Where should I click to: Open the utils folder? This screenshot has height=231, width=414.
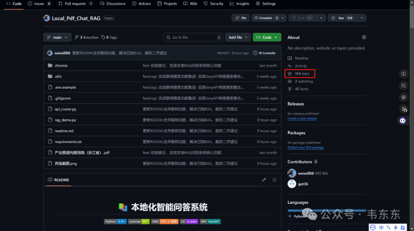[58, 76]
